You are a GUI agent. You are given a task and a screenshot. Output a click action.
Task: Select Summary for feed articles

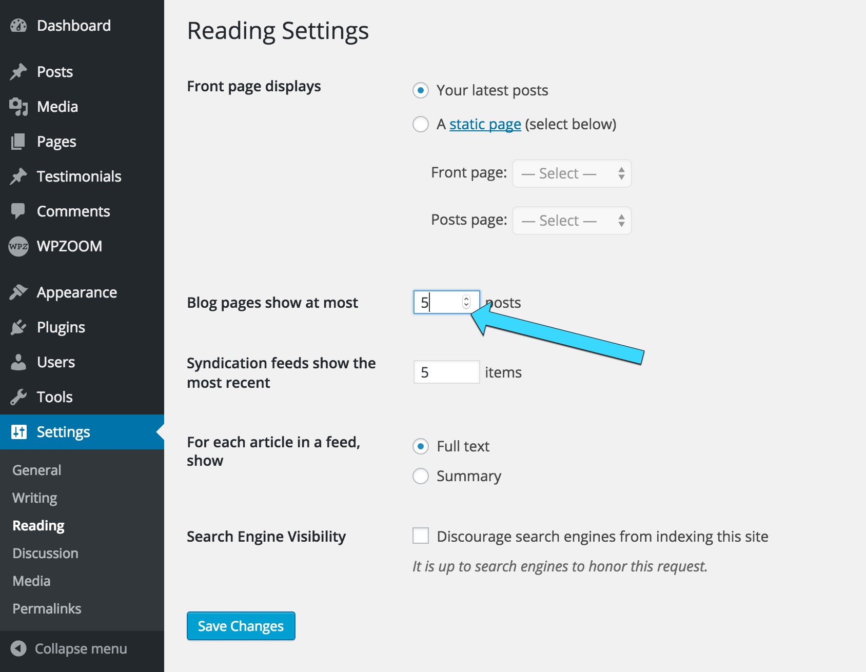(x=421, y=476)
